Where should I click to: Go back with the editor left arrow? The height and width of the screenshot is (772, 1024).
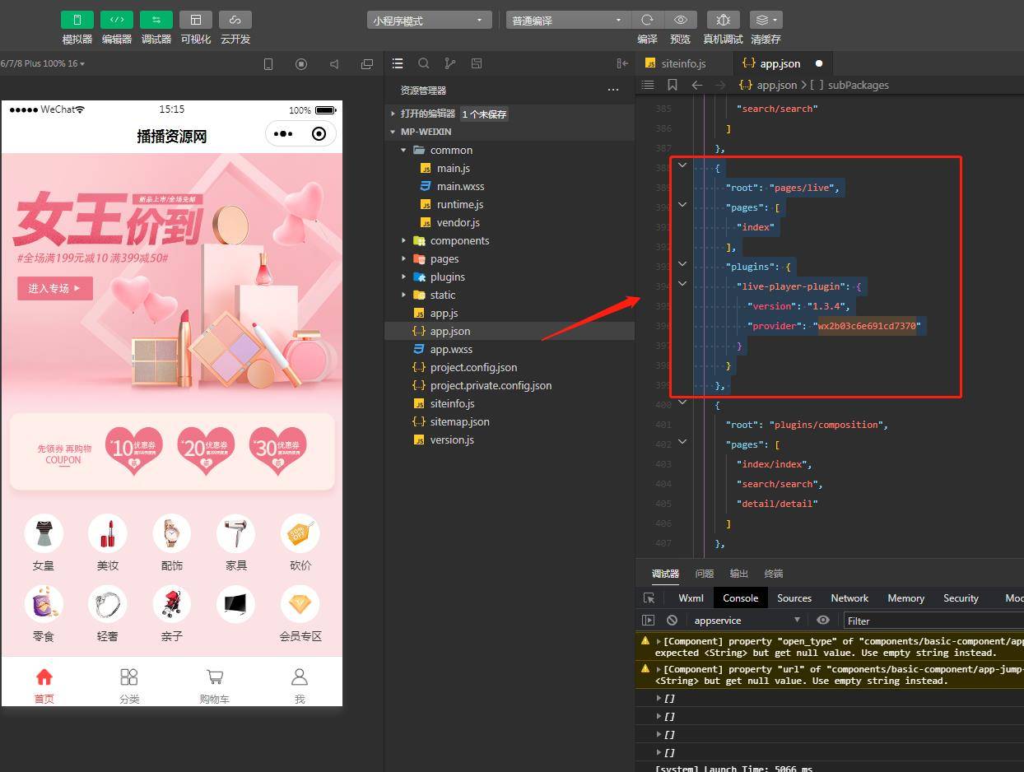click(x=696, y=85)
